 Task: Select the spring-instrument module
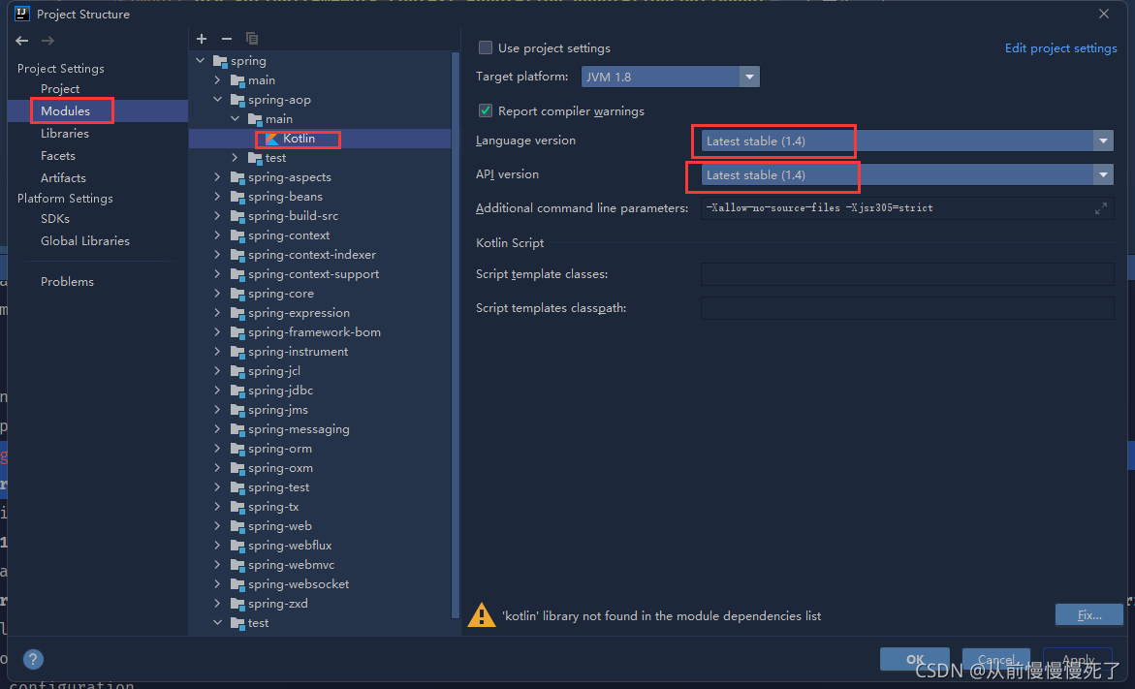click(299, 352)
